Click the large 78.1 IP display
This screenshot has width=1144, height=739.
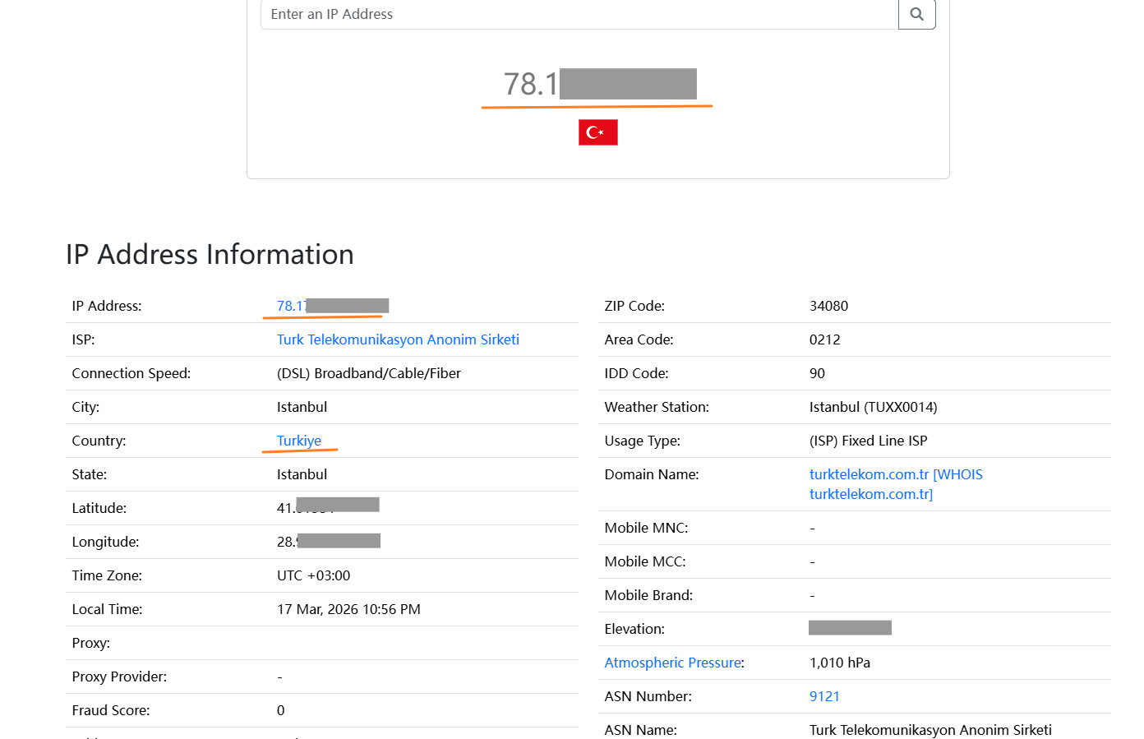click(600, 84)
